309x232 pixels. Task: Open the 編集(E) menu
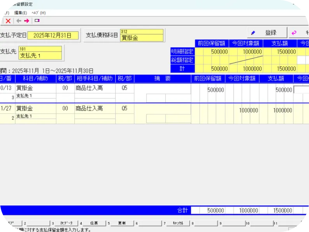tap(20, 13)
